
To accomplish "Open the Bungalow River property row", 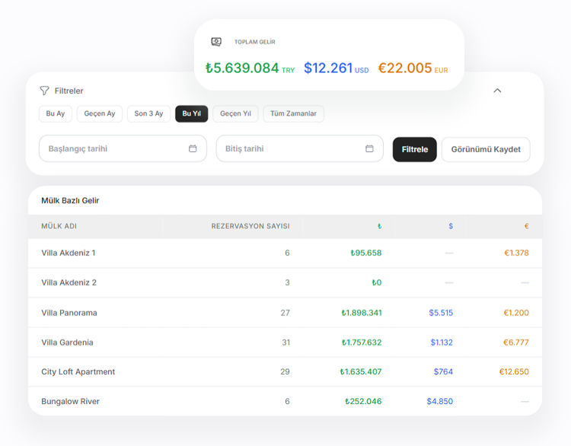I will coord(285,401).
